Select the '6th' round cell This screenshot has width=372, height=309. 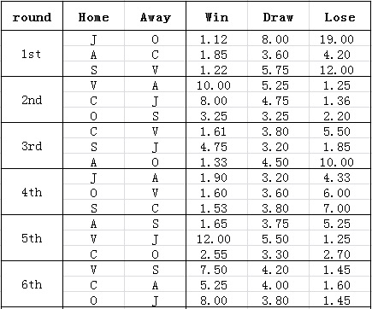[32, 284]
